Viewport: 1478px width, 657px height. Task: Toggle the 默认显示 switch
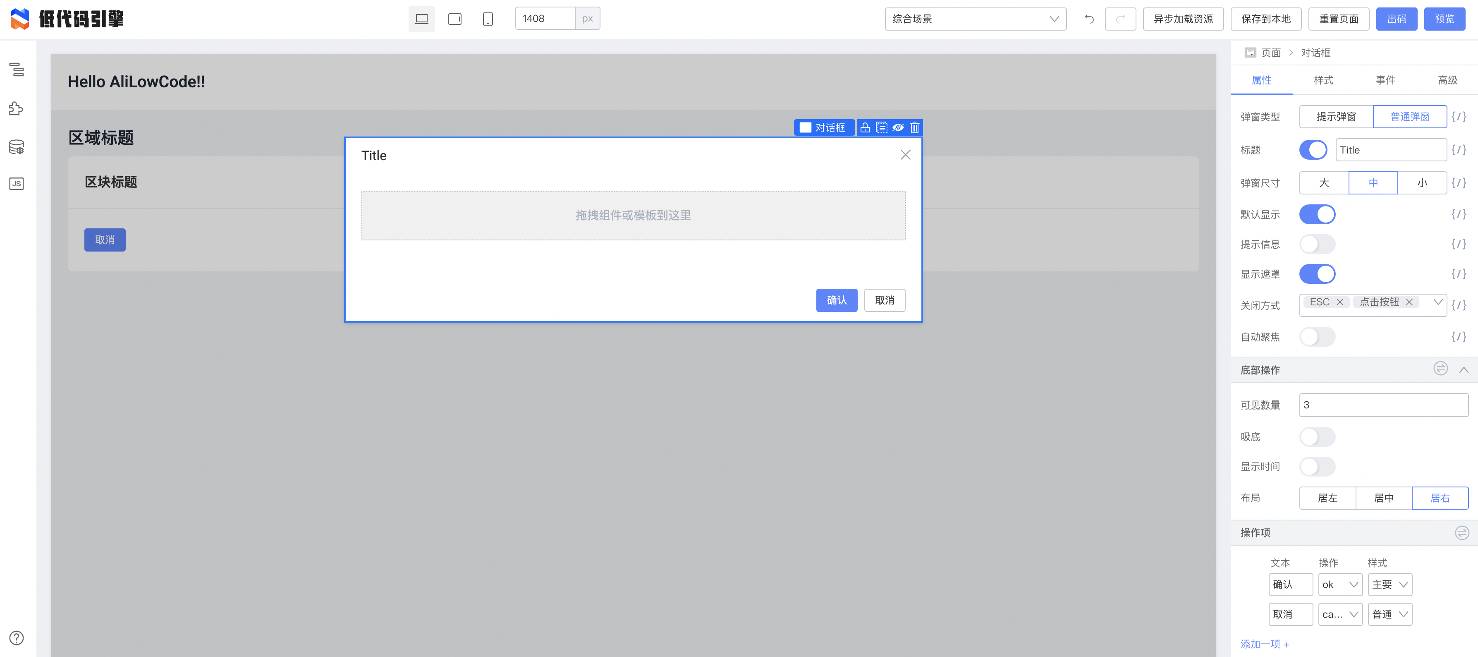pyautogui.click(x=1317, y=215)
